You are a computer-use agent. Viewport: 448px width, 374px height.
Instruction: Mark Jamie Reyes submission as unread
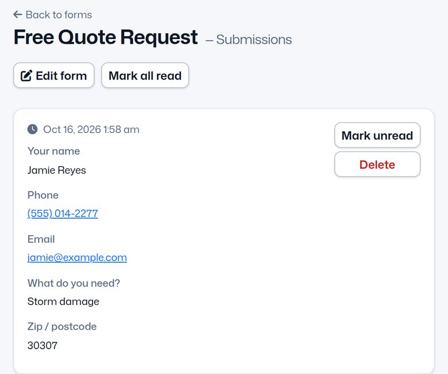[x=377, y=135]
